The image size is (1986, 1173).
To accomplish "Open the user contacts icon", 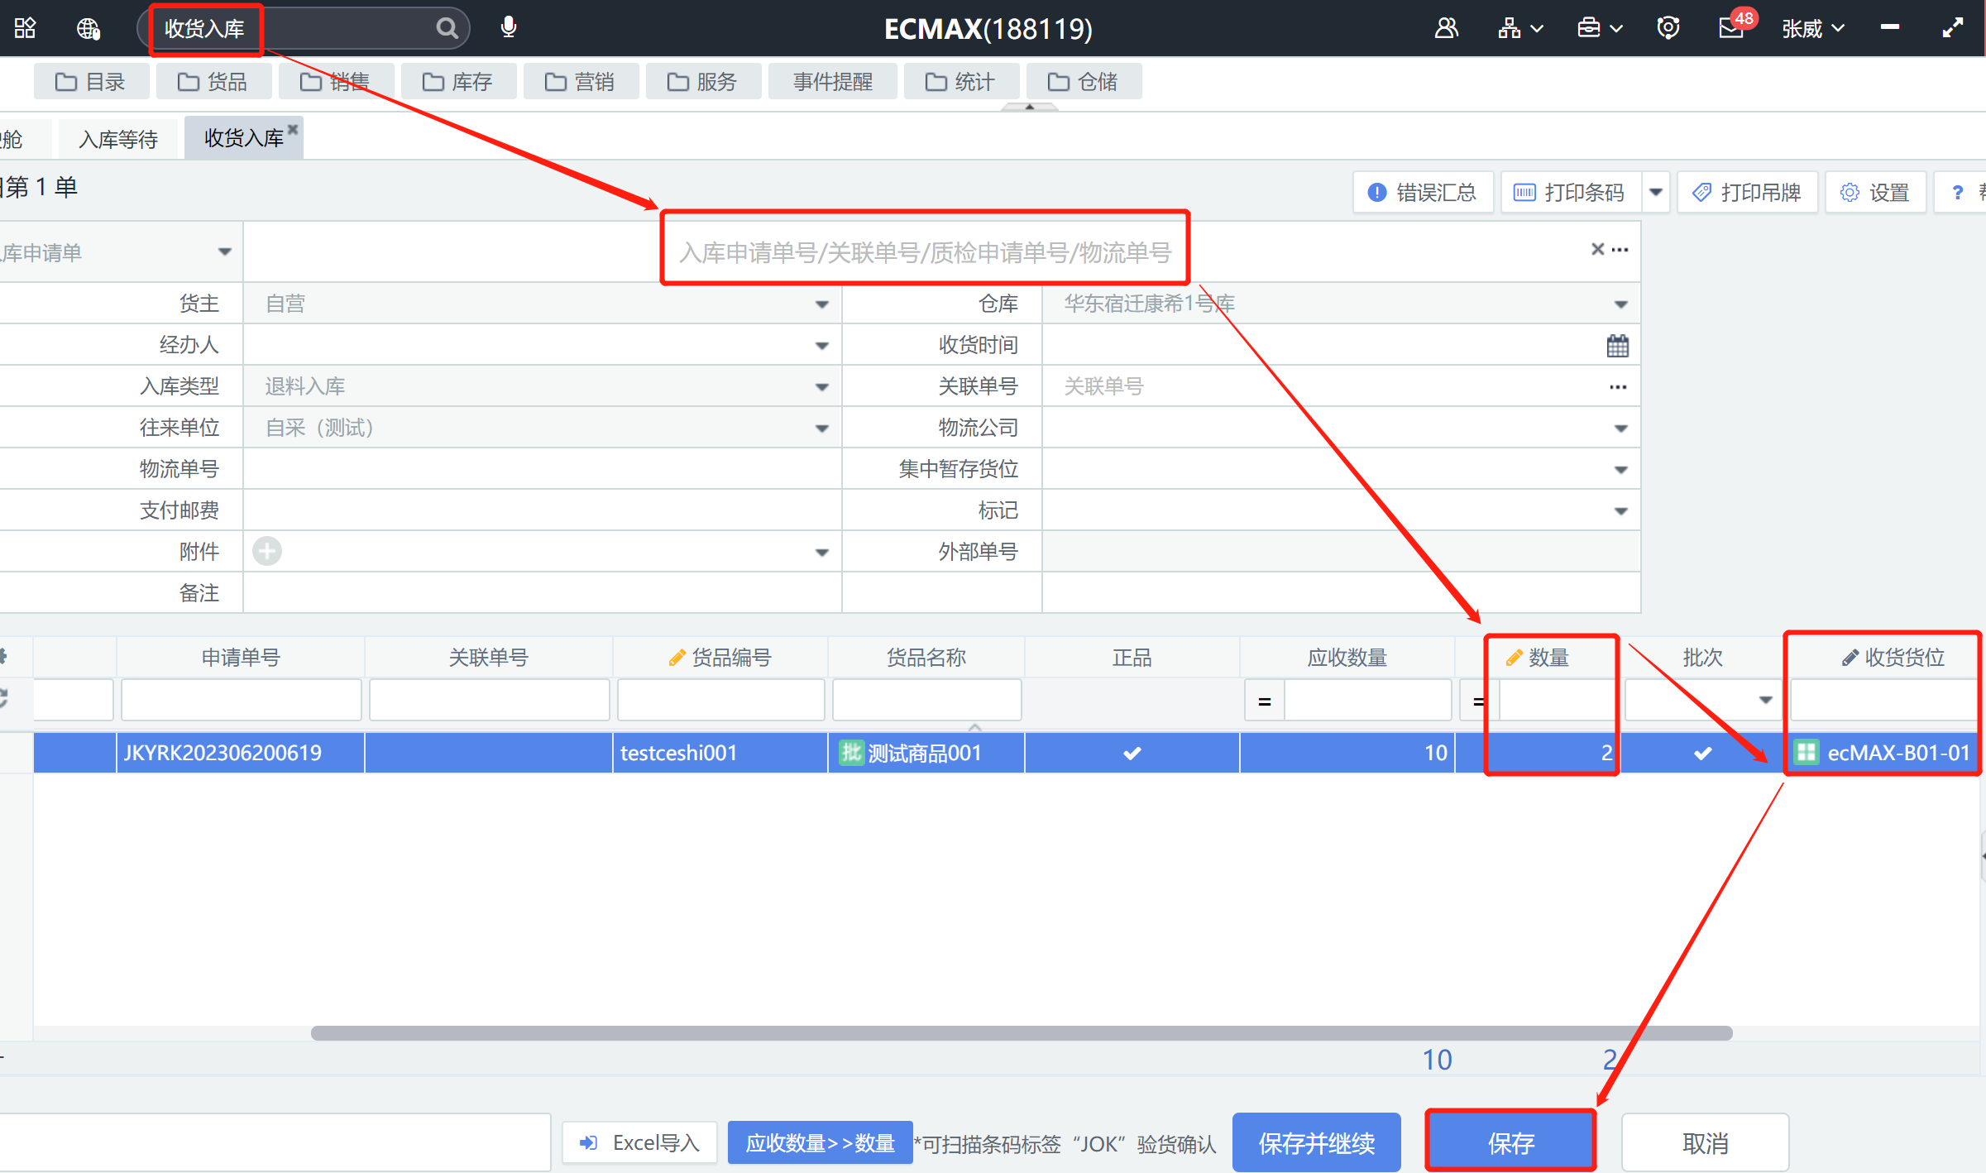I will [1446, 28].
